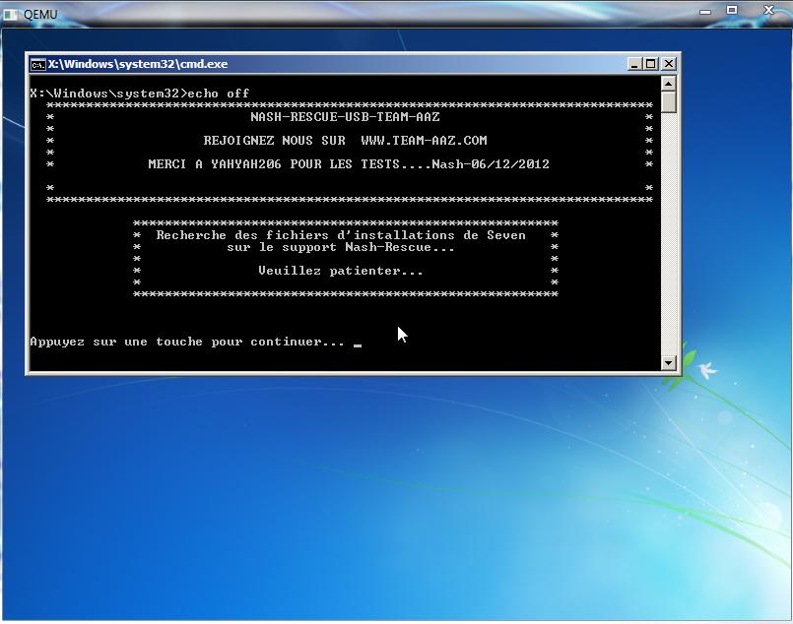
Task: Close the cmd.exe console window
Action: point(669,64)
